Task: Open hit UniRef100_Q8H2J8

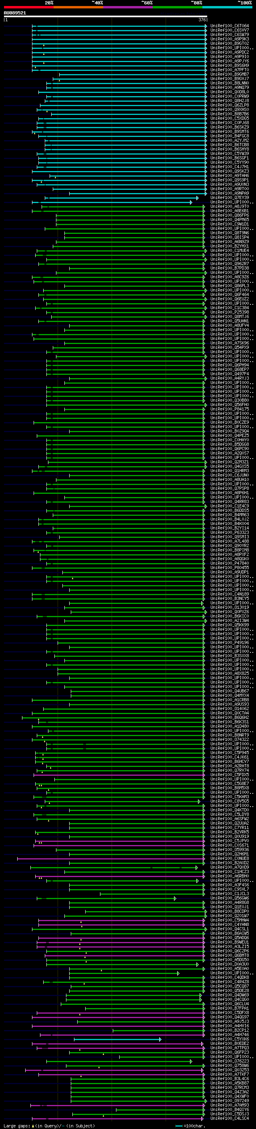Action: pos(229,101)
